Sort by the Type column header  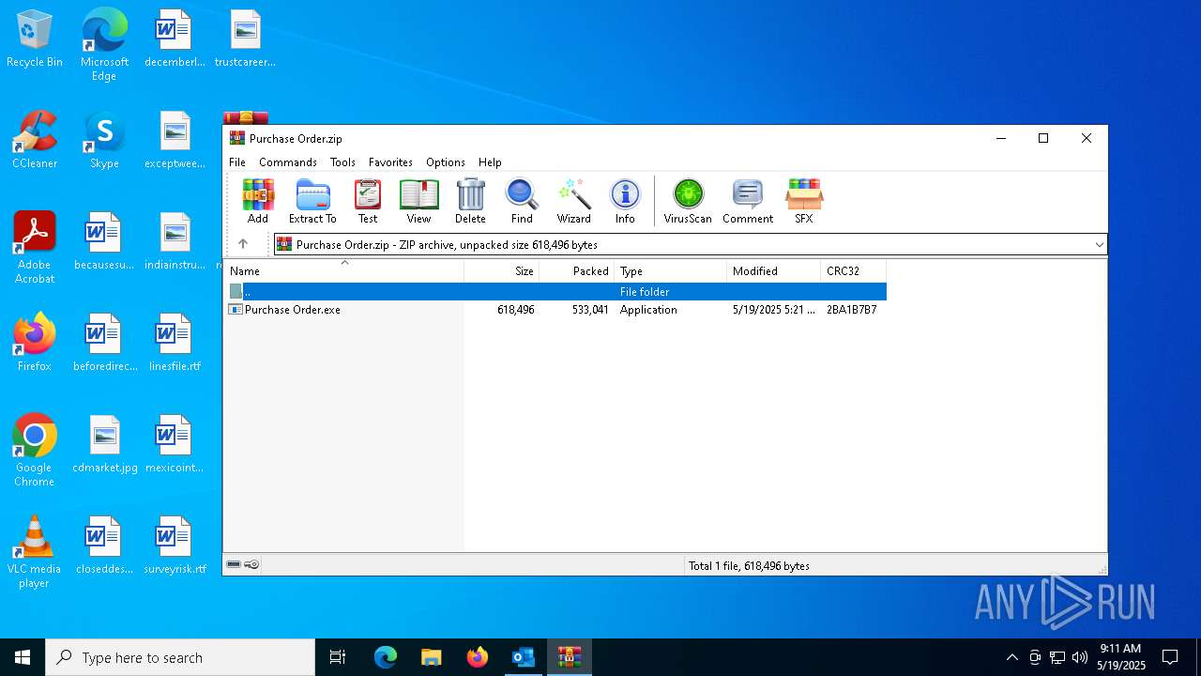pos(671,271)
